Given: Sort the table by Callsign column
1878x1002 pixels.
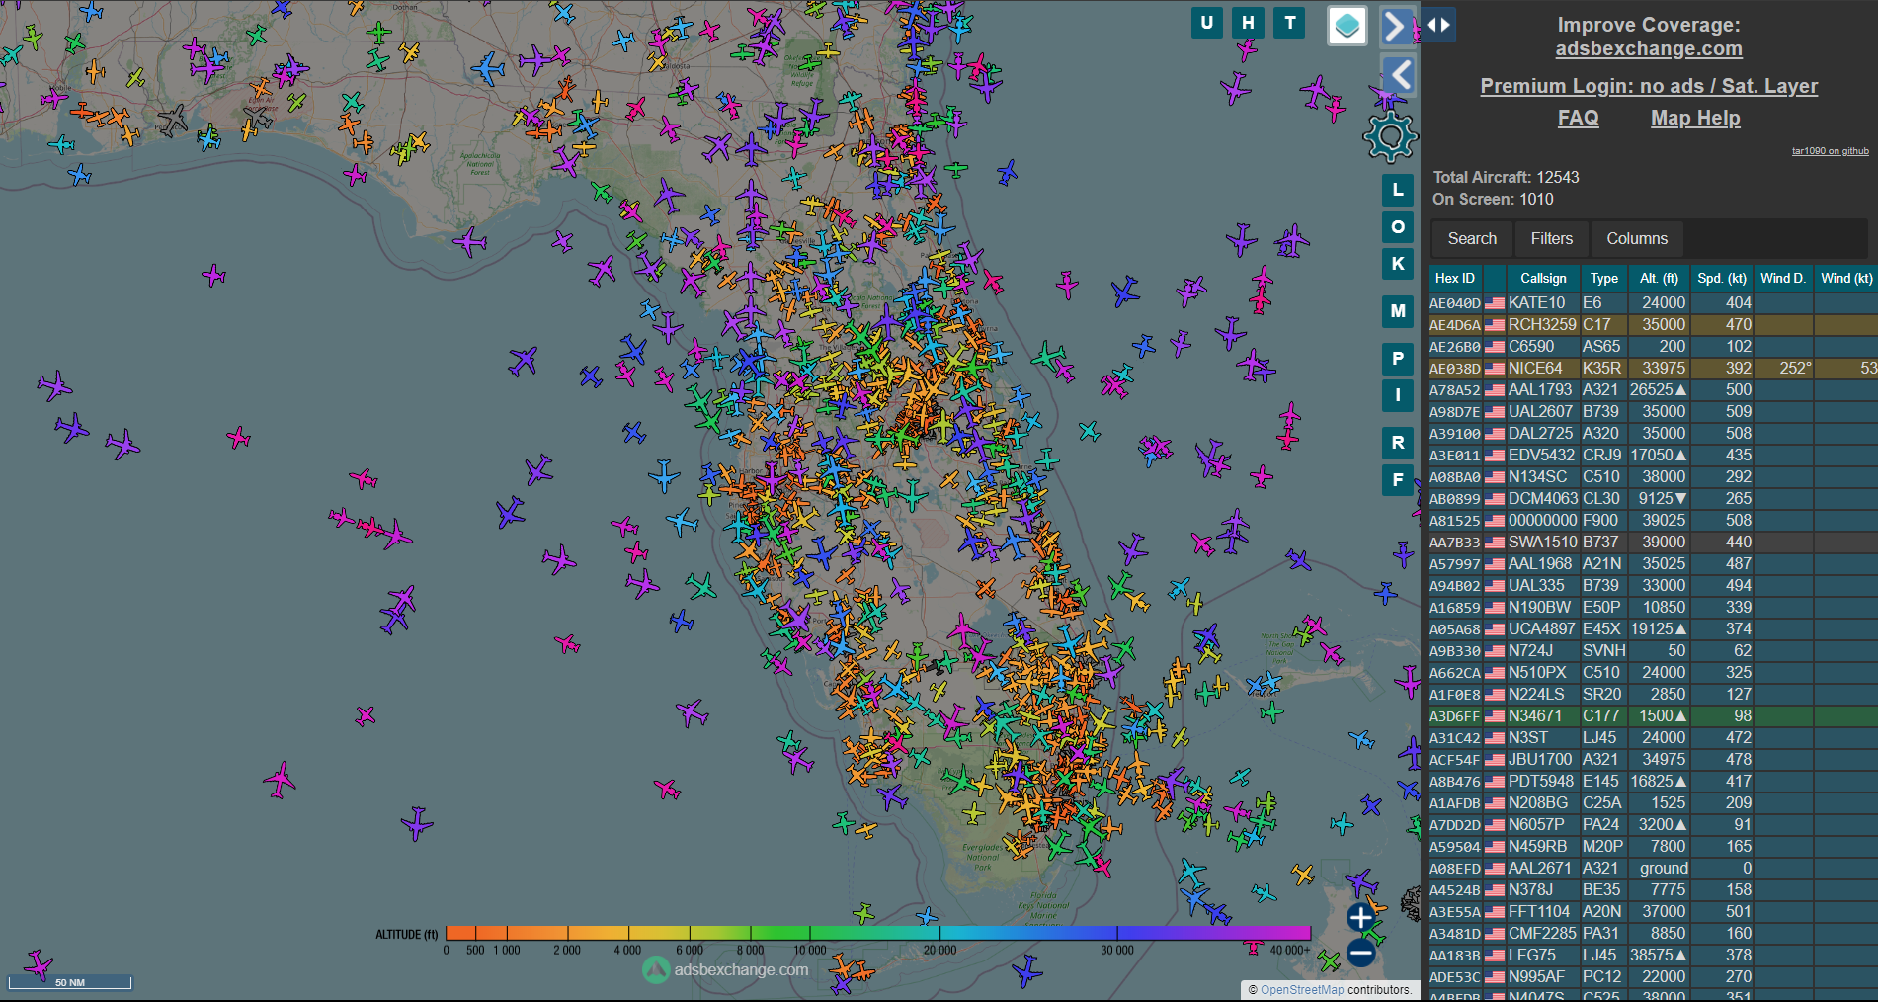Looking at the screenshot, I should coord(1542,279).
